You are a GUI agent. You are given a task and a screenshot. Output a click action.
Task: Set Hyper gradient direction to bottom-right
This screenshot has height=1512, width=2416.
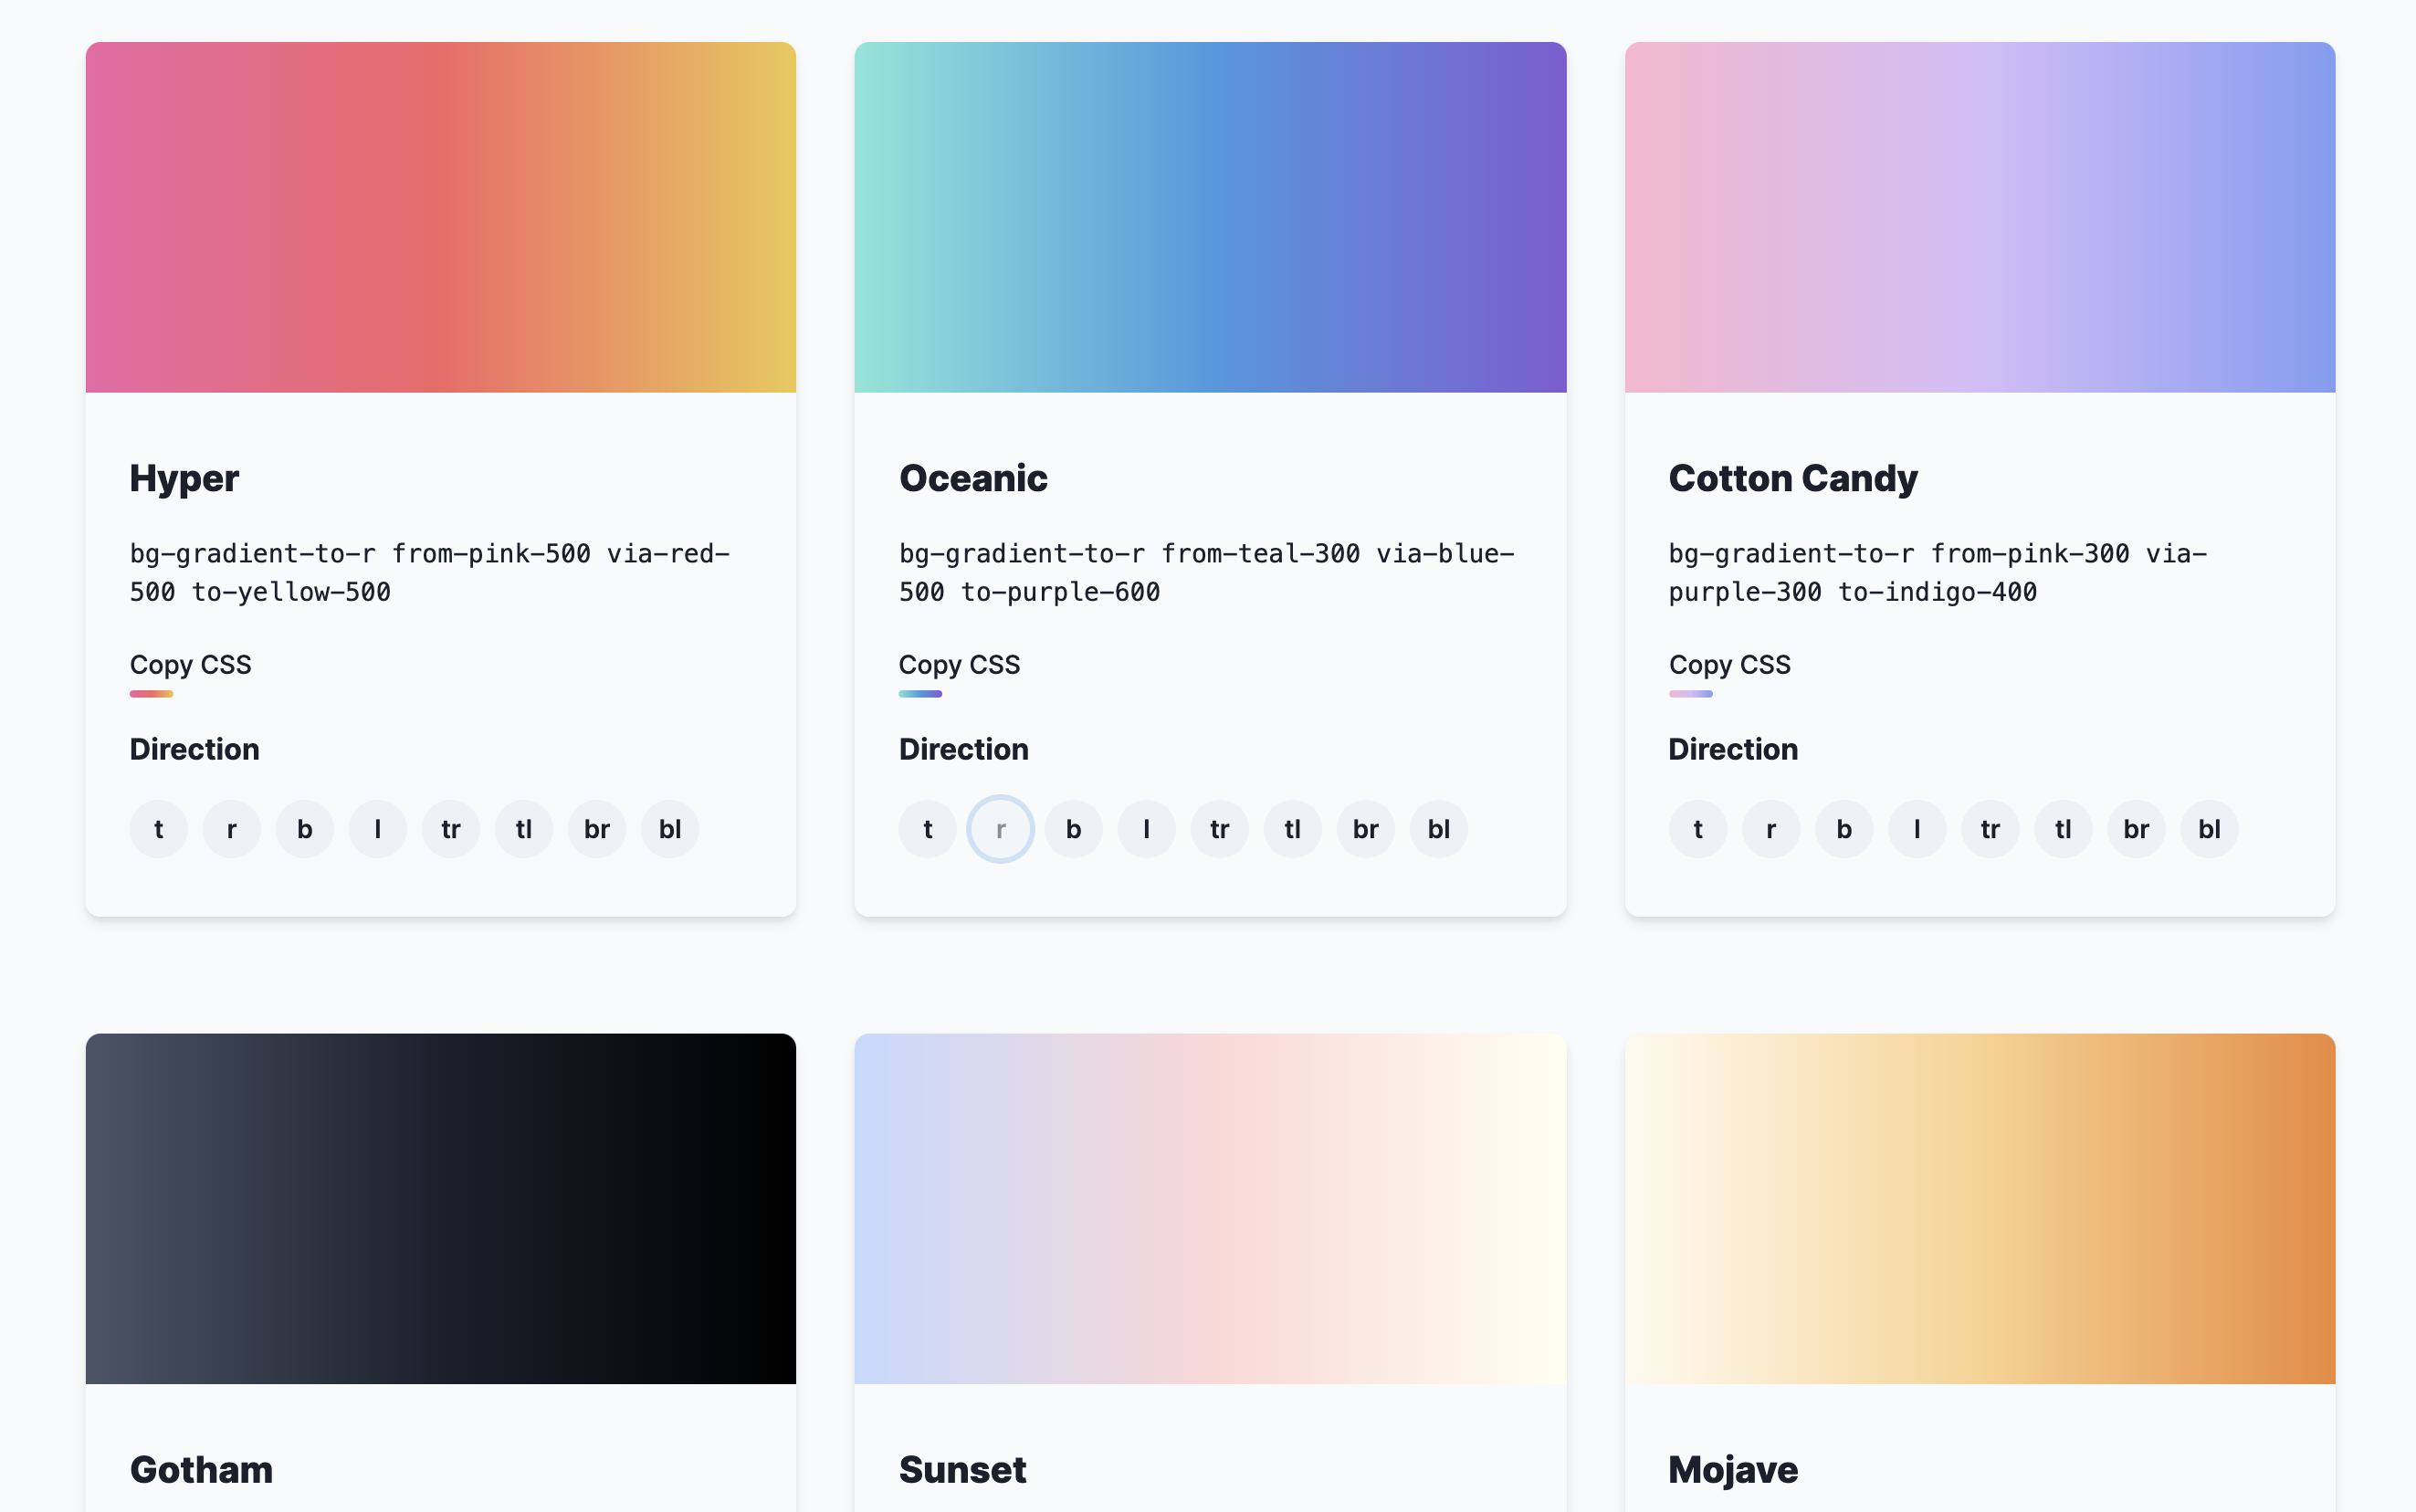pos(596,828)
